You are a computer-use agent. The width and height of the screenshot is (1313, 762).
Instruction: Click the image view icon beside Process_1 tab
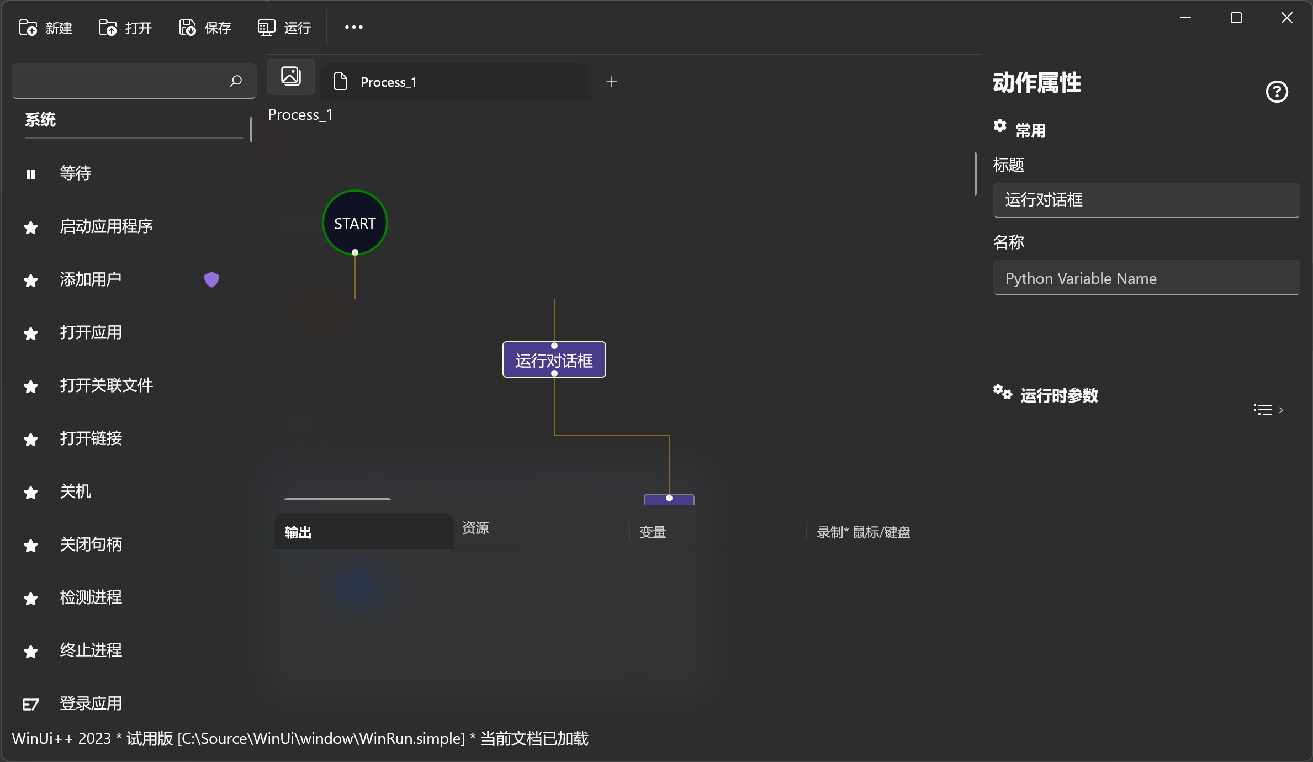[x=291, y=76]
